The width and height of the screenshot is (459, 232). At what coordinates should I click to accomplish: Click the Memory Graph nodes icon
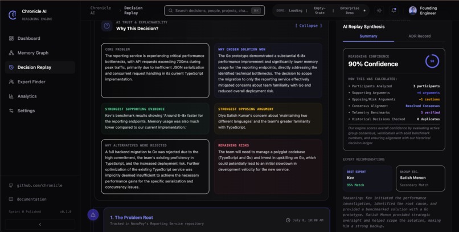(x=11, y=52)
